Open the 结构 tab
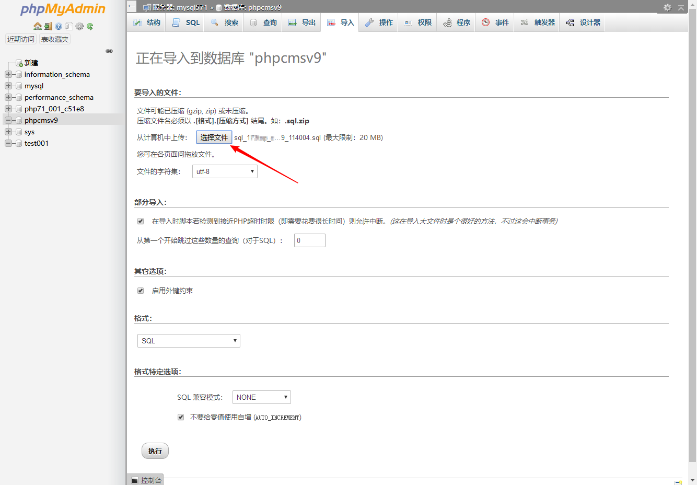This screenshot has width=697, height=485. 147,22
